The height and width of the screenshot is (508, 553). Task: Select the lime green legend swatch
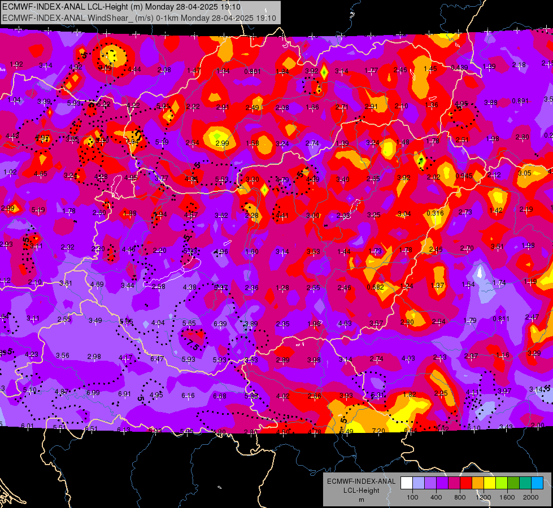click(x=502, y=483)
